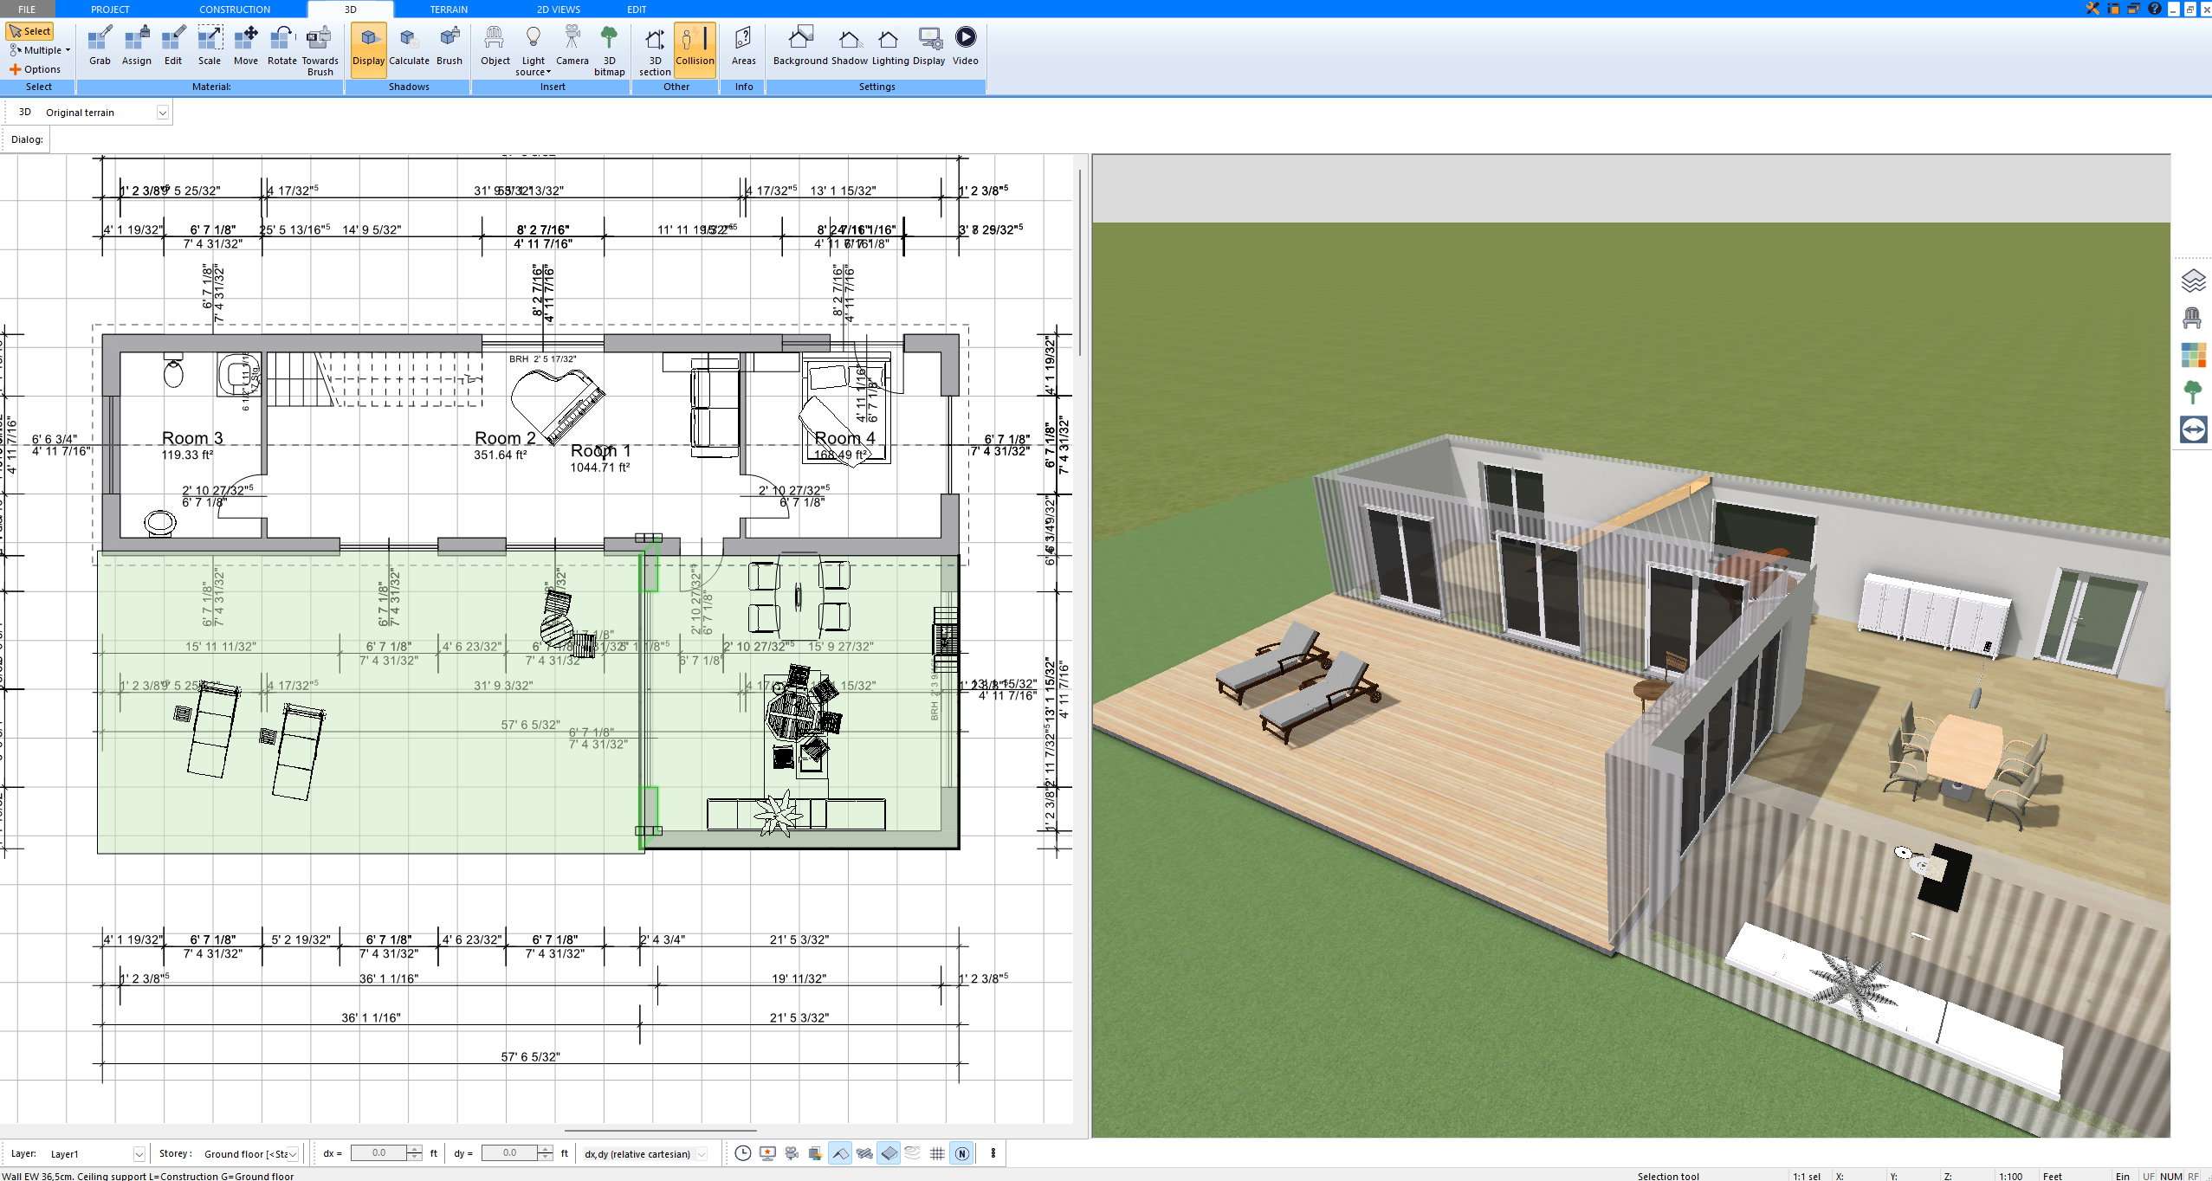Screen dimensions: 2212x1181
Task: Select the Towards Brush tool
Action: click(x=320, y=50)
